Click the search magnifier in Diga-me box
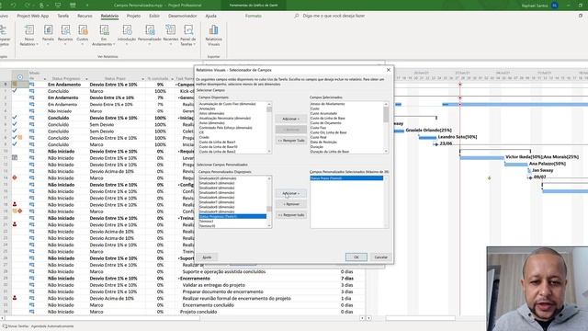The height and width of the screenshot is (331, 588). 297,16
